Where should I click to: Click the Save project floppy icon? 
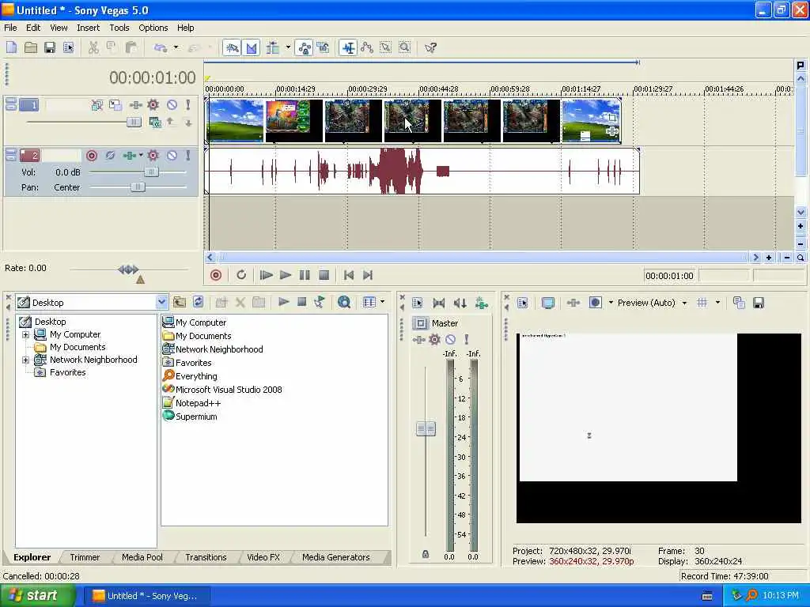pyautogui.click(x=50, y=48)
